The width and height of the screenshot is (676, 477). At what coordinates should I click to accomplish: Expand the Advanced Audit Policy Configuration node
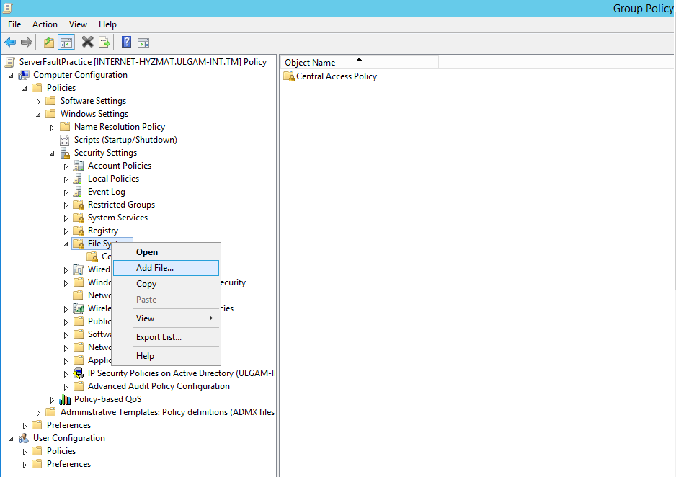pyautogui.click(x=66, y=387)
